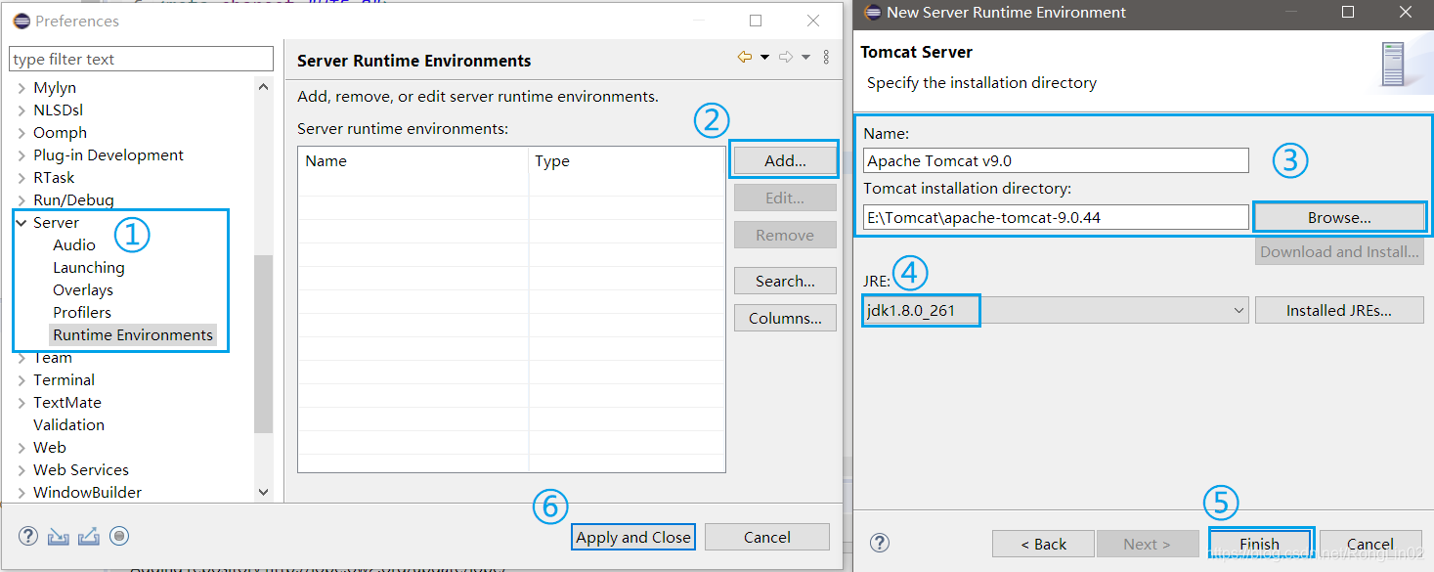Select Runtime Environments tree item
1434x572 pixels.
133,335
